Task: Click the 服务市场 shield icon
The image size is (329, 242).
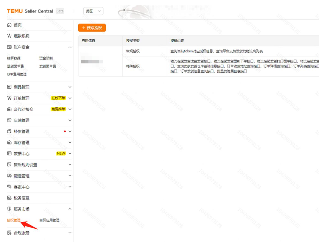Action: coord(9,209)
